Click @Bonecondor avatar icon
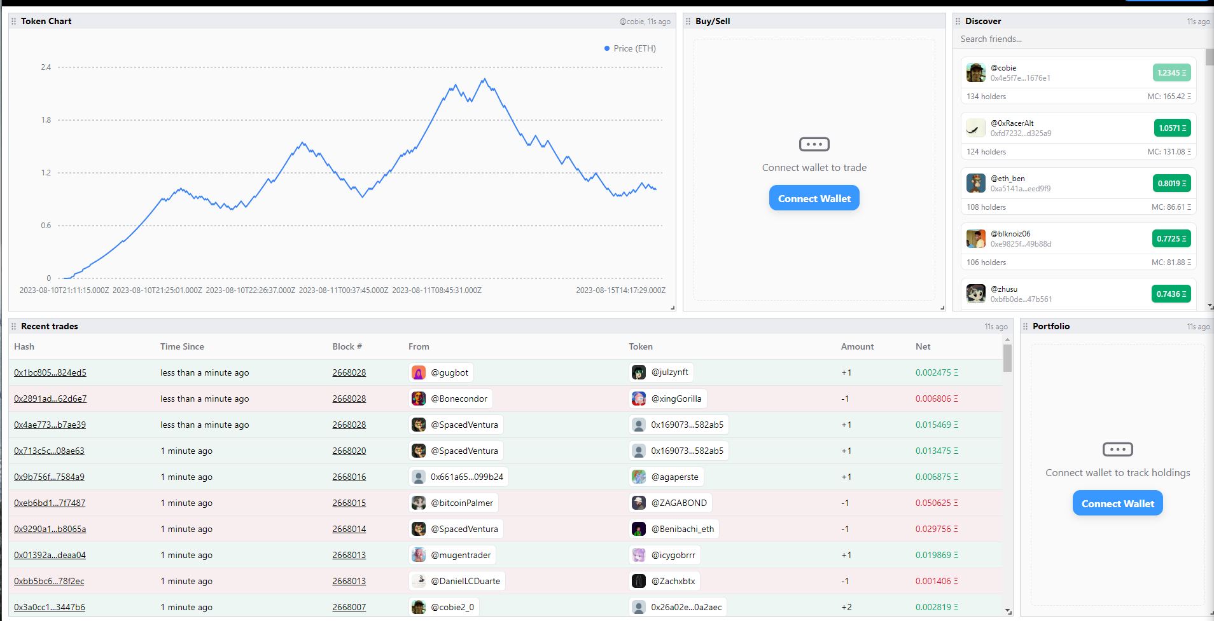The height and width of the screenshot is (621, 1214). [419, 399]
